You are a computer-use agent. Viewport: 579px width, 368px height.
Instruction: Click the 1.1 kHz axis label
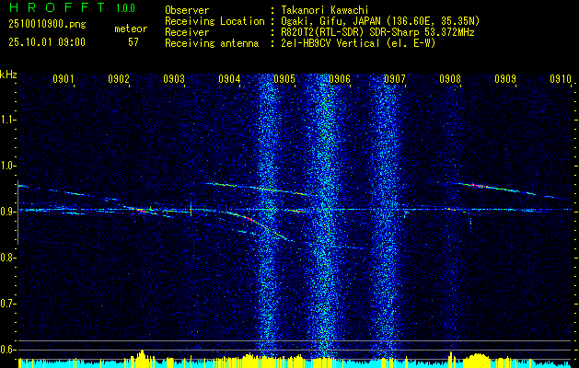(x=6, y=120)
